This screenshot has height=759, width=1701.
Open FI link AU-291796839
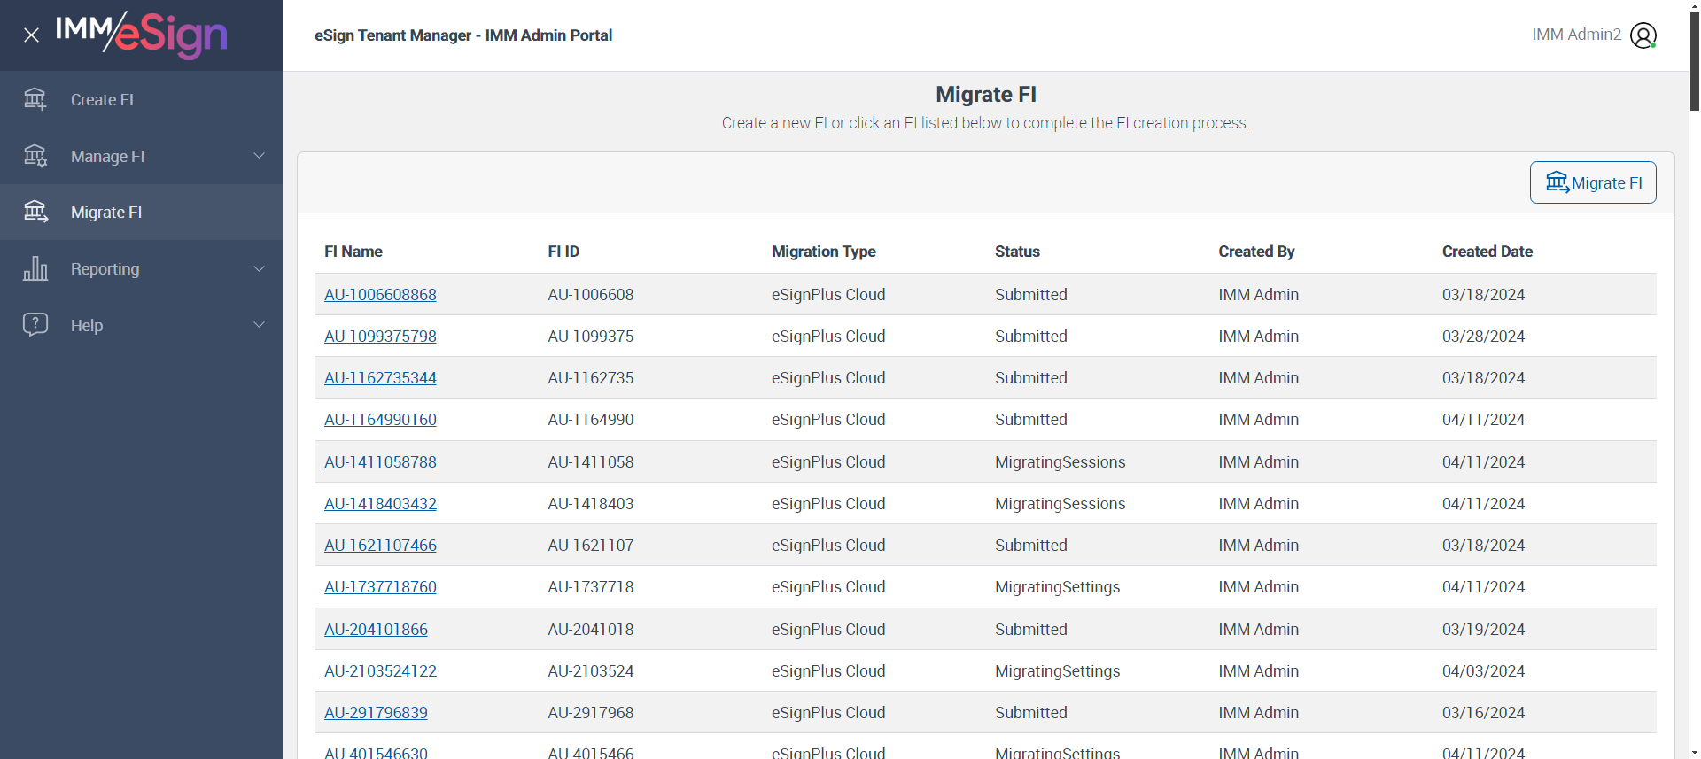376,713
